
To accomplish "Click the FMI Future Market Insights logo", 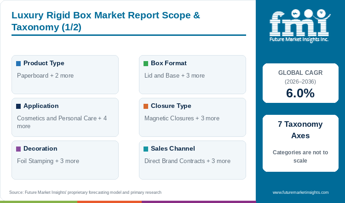I will (299, 25).
